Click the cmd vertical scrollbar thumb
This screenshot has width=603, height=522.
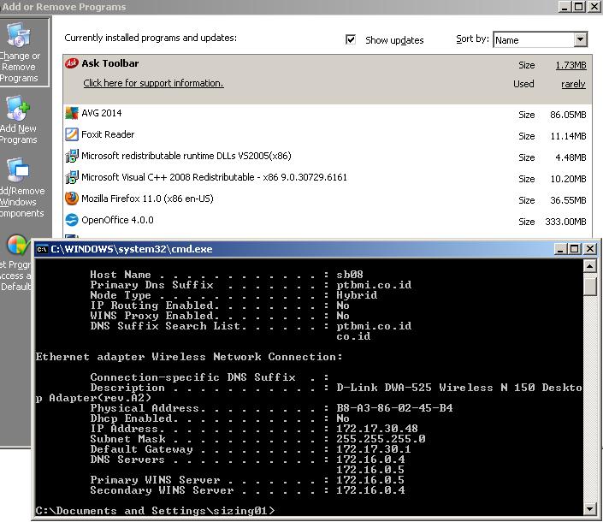tap(590, 286)
